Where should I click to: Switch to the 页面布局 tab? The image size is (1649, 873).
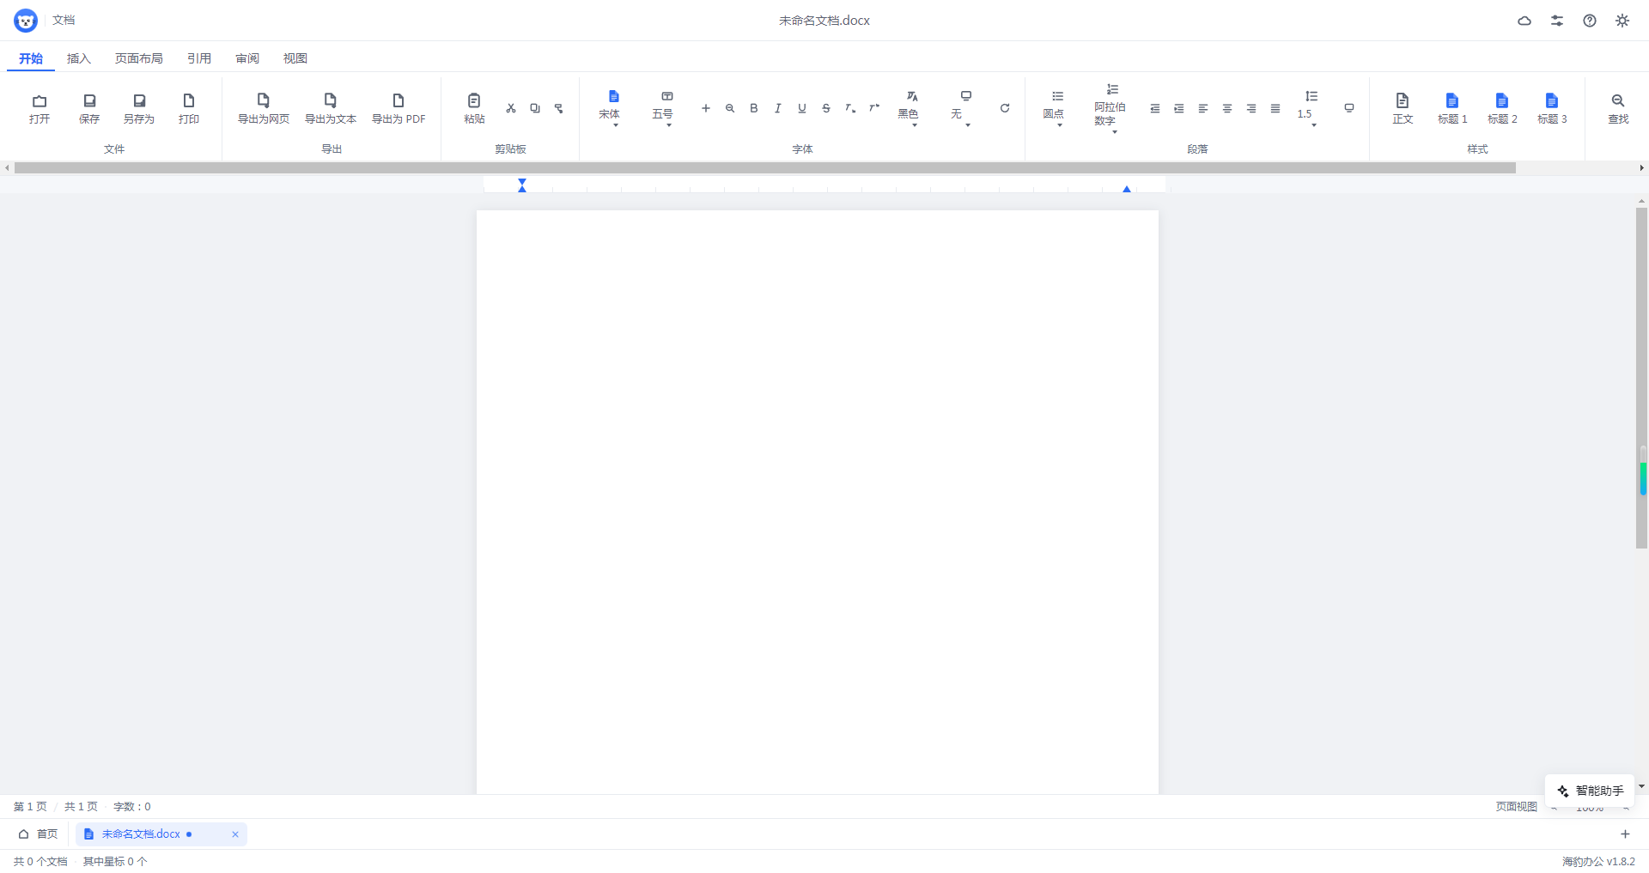click(139, 58)
